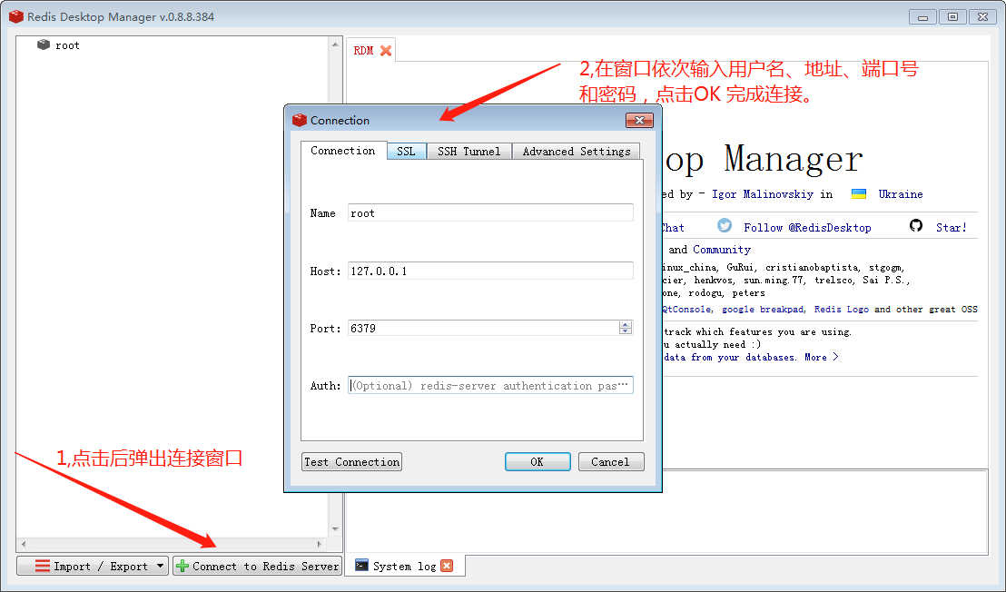The height and width of the screenshot is (592, 1006).
Task: Close the Connection dialog window
Action: coord(640,120)
